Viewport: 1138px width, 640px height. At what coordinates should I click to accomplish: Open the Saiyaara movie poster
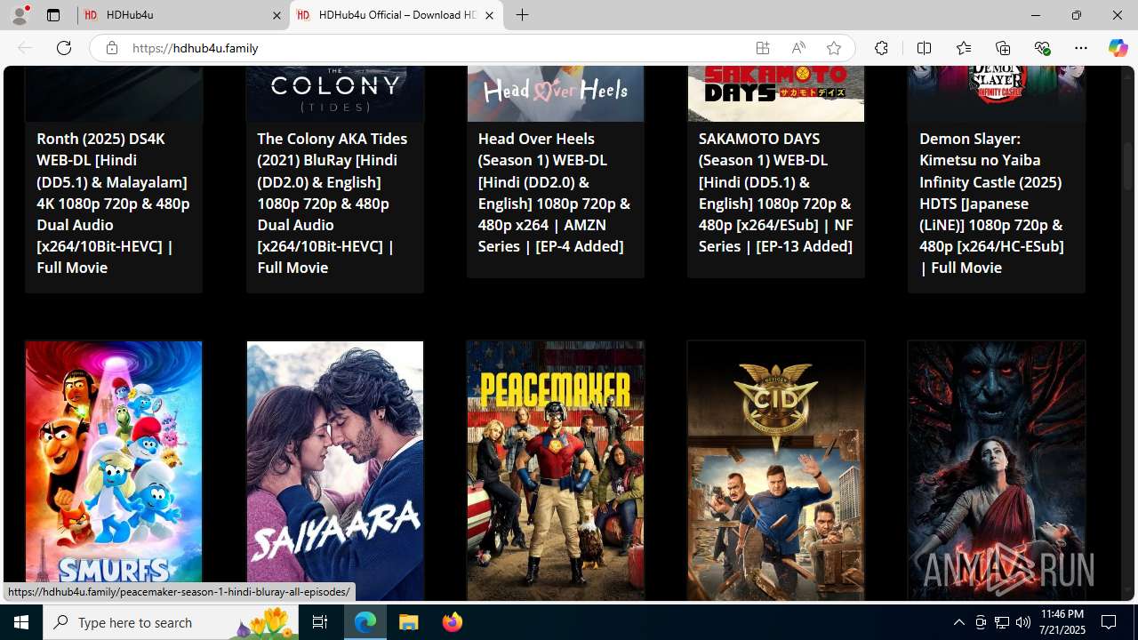click(335, 471)
